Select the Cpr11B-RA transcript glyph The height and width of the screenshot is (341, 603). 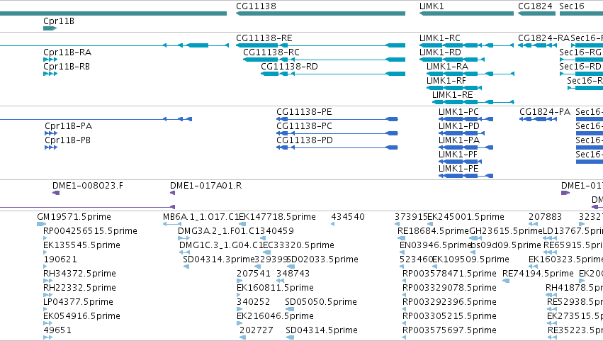[x=50, y=60]
